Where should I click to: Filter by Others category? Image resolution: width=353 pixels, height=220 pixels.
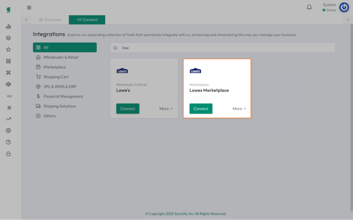65,116
